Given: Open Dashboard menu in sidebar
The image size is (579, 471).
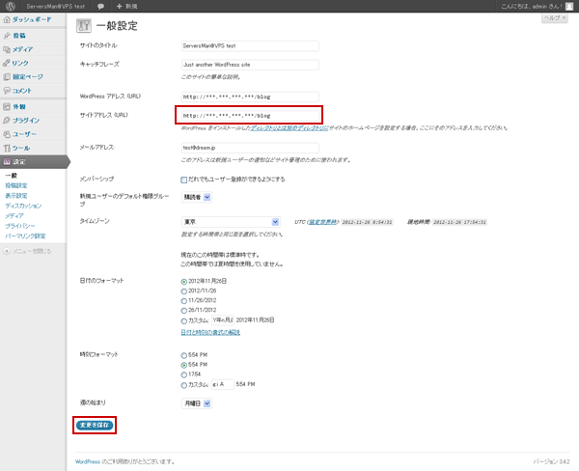Looking at the screenshot, I should click(32, 19).
